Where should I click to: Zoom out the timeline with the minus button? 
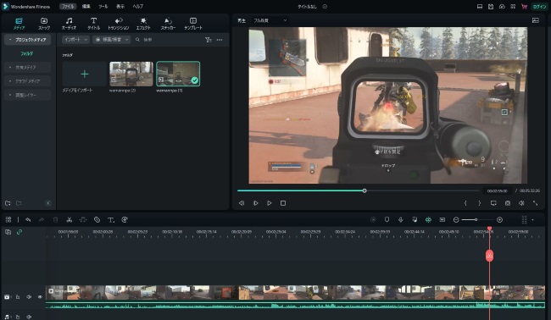[x=456, y=219]
